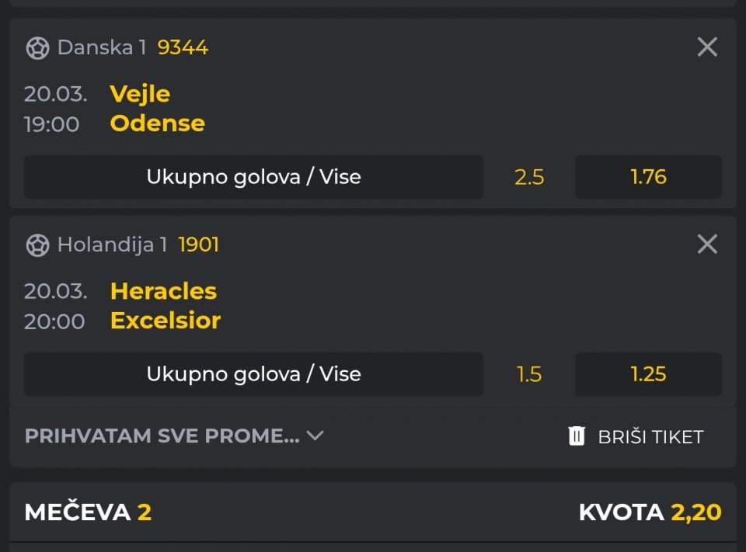Click the soccer ball icon beside Danska 1

pyautogui.click(x=37, y=48)
